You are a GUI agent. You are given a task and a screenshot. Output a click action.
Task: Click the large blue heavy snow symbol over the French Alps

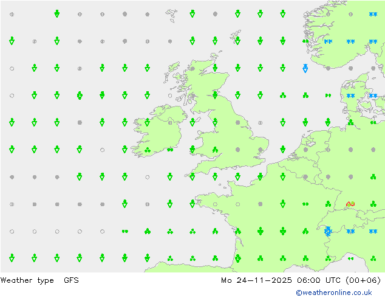328,231
